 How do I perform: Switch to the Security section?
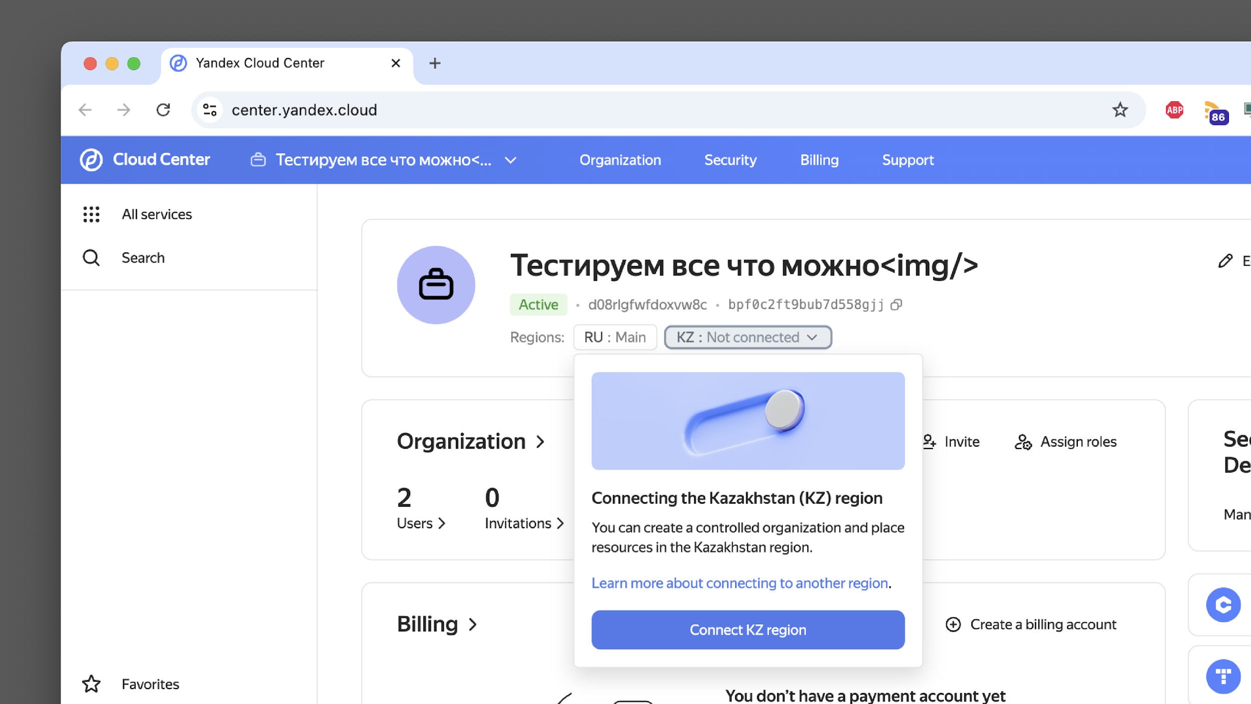coord(730,160)
